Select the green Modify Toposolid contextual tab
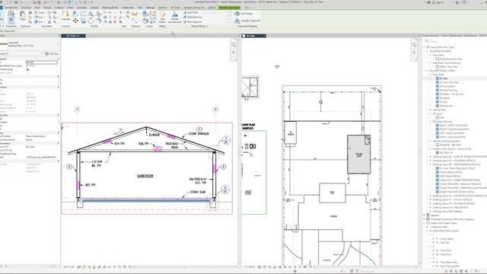The width and height of the screenshot is (487, 274). [229, 8]
